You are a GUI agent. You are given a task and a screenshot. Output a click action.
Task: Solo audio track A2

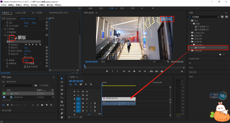(x=91, y=107)
